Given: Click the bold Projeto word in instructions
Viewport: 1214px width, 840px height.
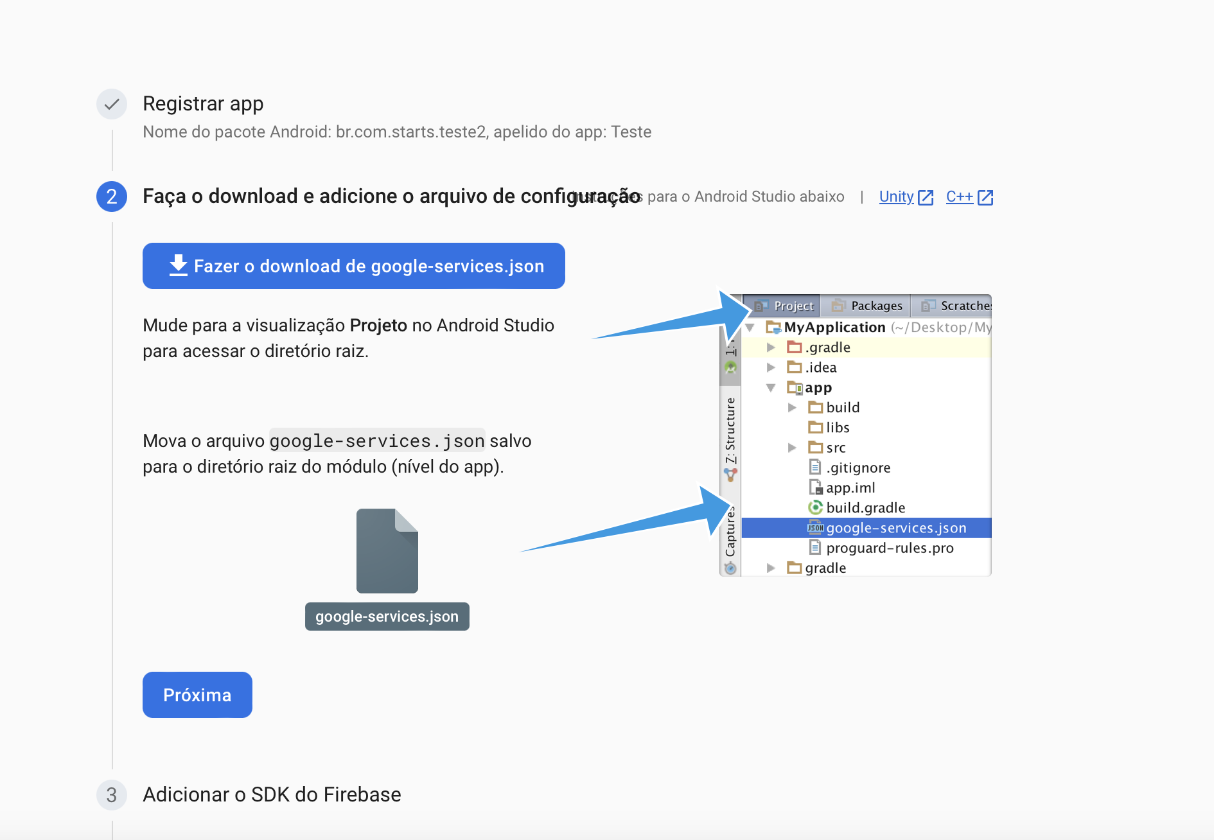Looking at the screenshot, I should [x=378, y=325].
